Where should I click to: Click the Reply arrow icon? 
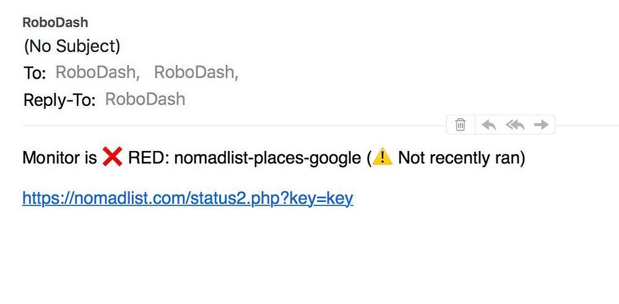tap(489, 124)
